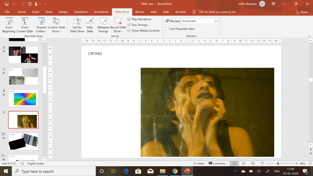Toggle the Use Timings checkbox
313x176 pixels.
click(129, 25)
